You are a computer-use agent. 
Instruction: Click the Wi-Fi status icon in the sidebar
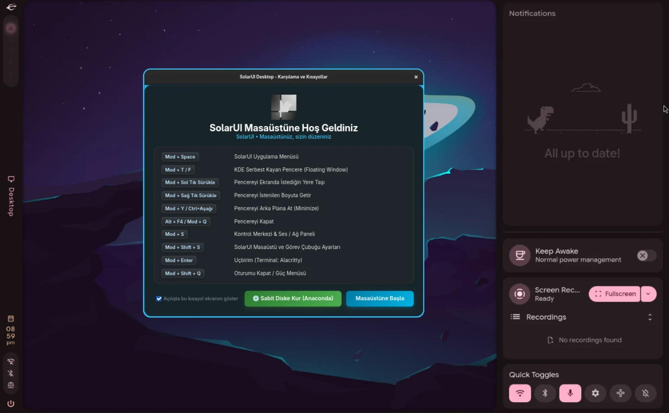[x=11, y=362]
